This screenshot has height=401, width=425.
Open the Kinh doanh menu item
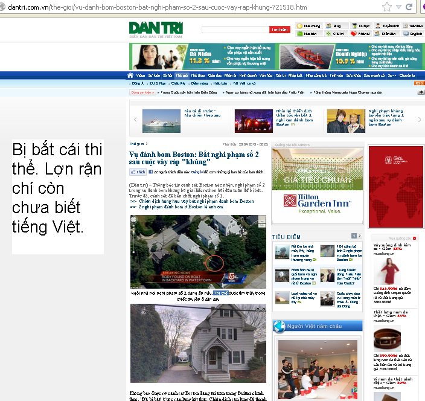tap(248, 75)
